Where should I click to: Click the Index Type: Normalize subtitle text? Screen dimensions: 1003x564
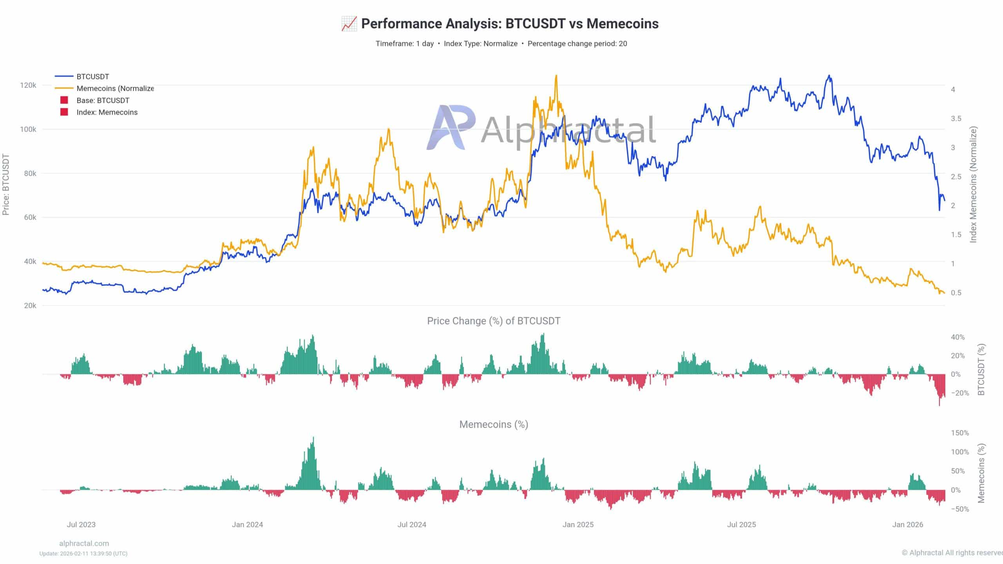pos(480,43)
